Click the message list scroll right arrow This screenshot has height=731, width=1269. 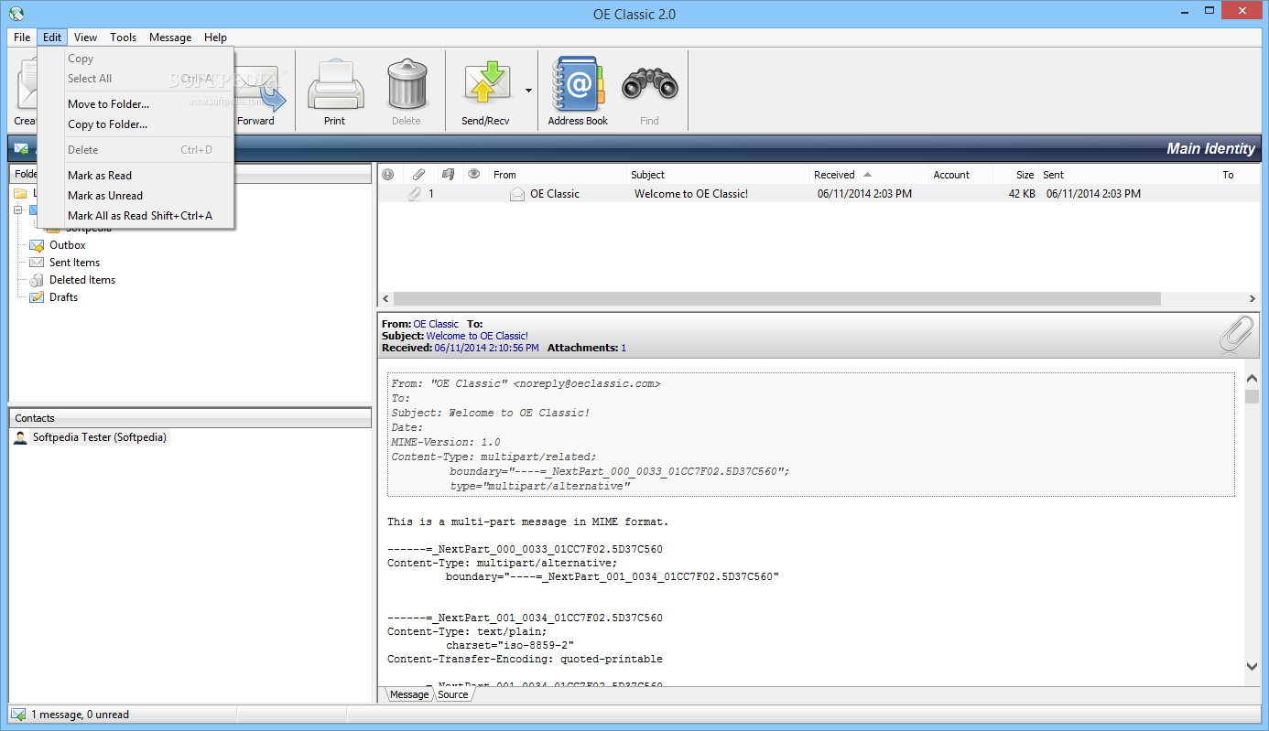coord(1253,299)
